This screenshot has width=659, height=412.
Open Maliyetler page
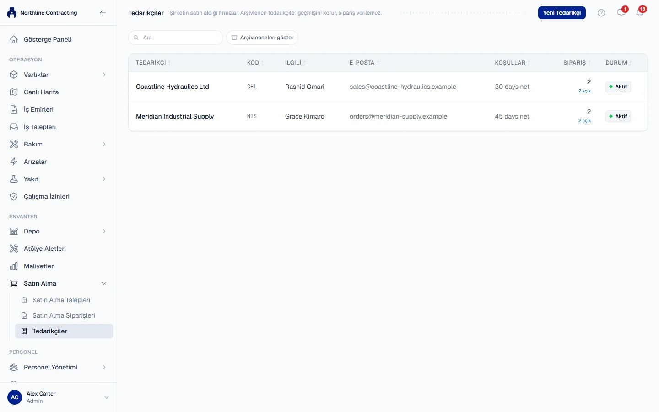click(x=58, y=266)
